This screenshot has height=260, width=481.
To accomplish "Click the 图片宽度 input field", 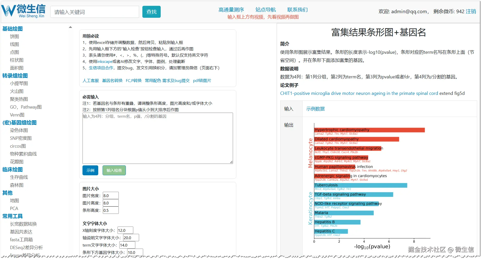I will (x=111, y=196).
